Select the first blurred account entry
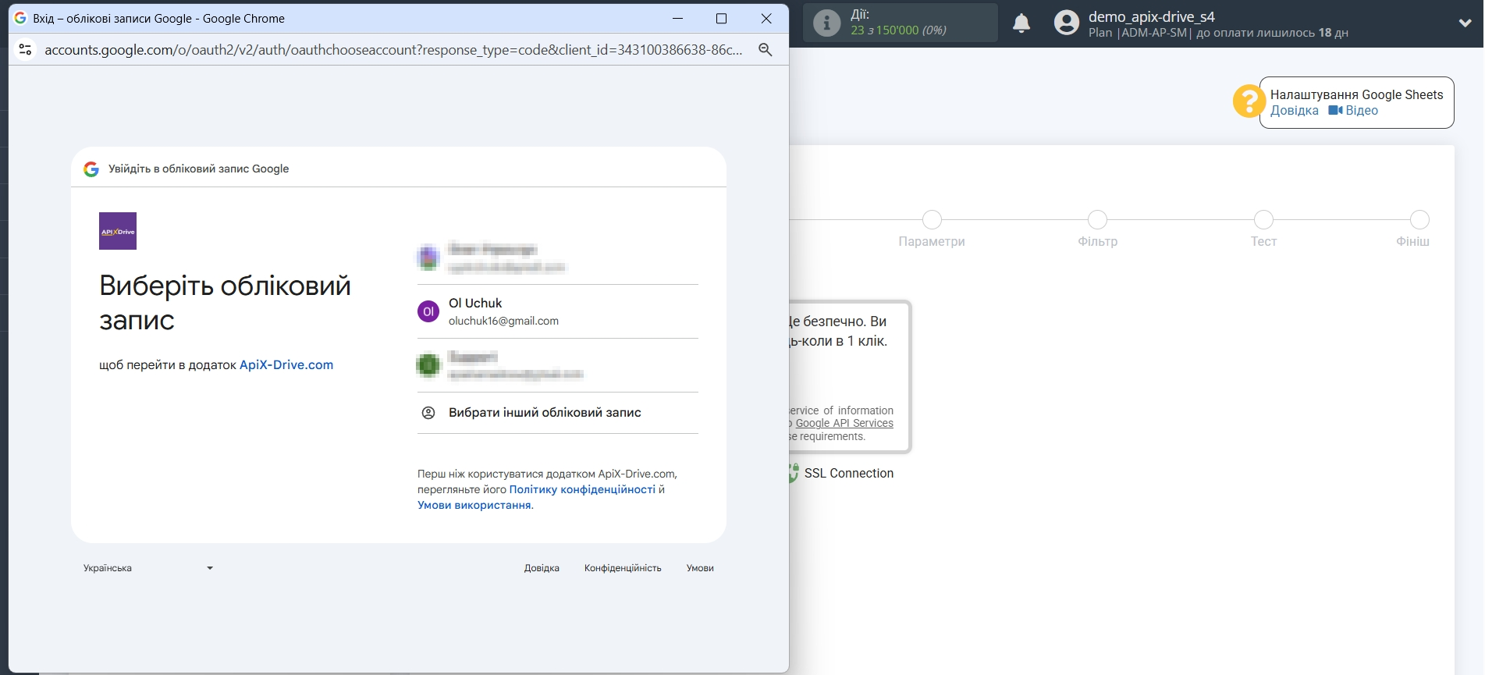The image size is (1485, 675). (x=558, y=258)
